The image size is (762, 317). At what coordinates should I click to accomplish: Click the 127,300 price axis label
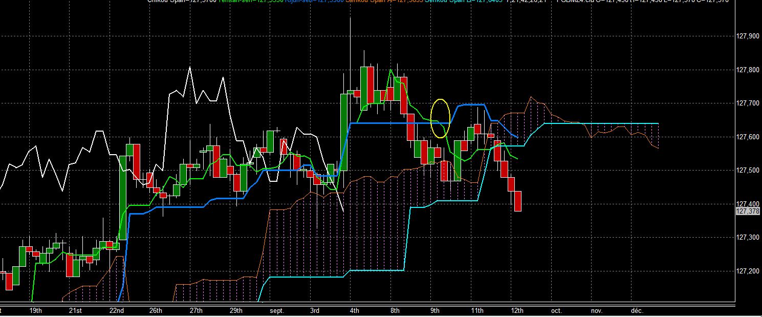pos(748,237)
